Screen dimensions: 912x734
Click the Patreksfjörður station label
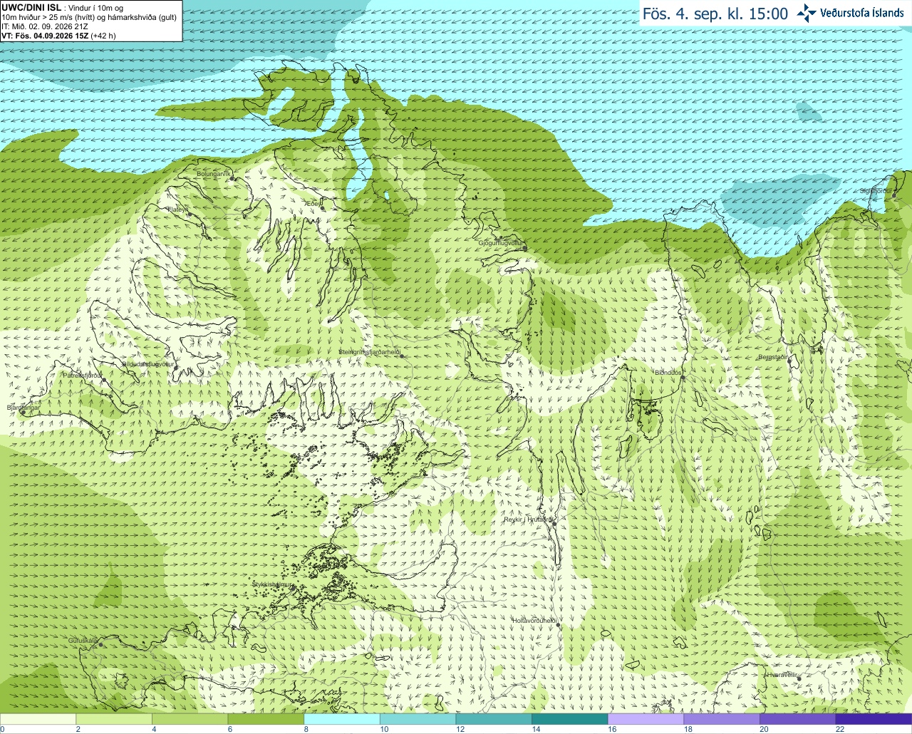[83, 375]
